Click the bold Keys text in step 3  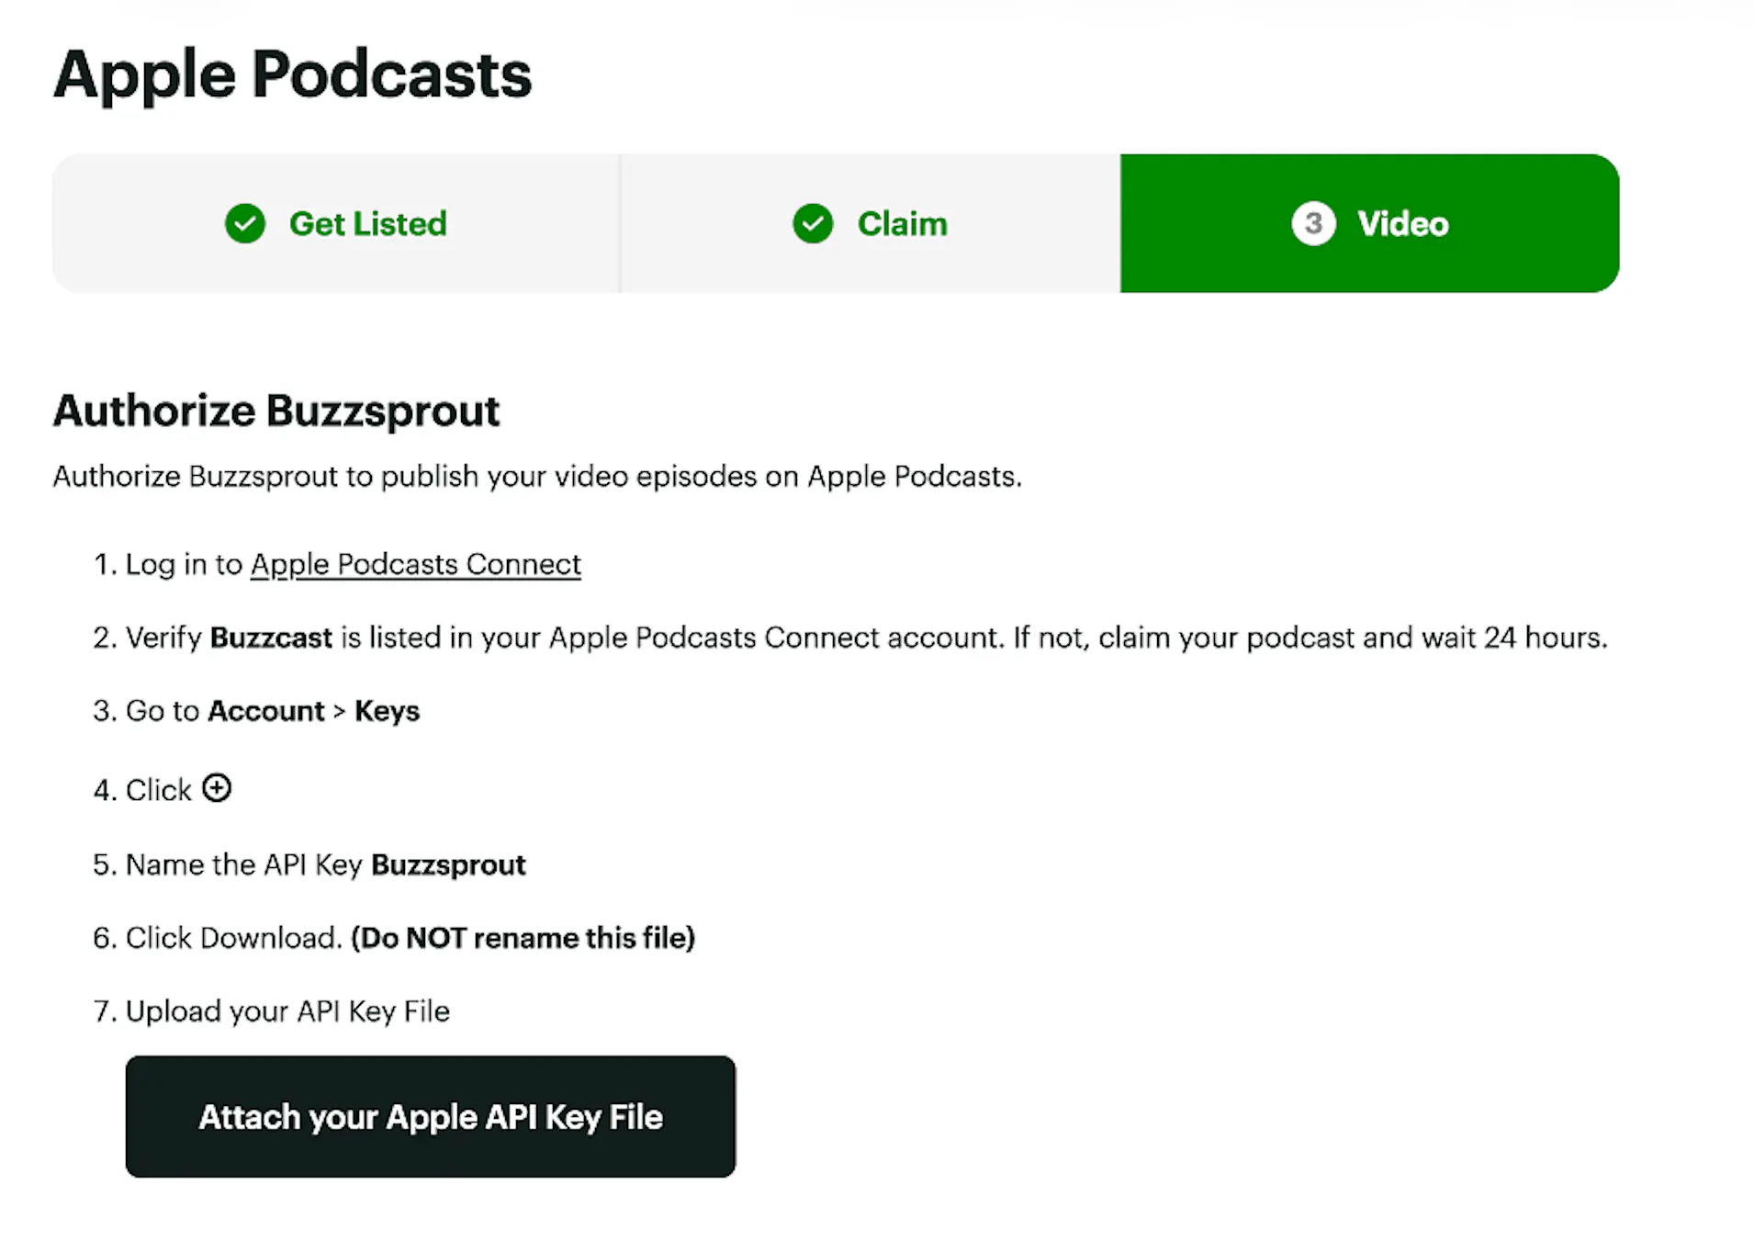[387, 711]
